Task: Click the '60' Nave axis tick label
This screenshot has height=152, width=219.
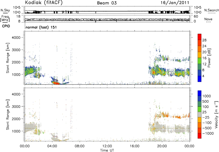Action: (196, 16)
